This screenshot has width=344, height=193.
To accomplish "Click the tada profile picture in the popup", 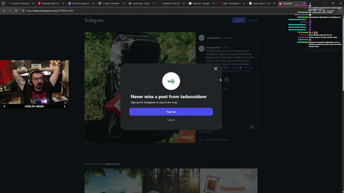I will (171, 81).
